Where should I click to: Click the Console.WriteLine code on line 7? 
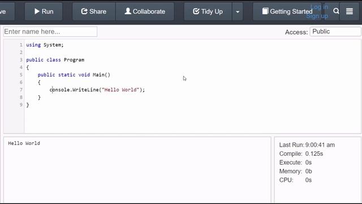coord(97,90)
